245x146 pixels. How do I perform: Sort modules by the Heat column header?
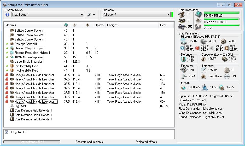[x=163, y=25]
